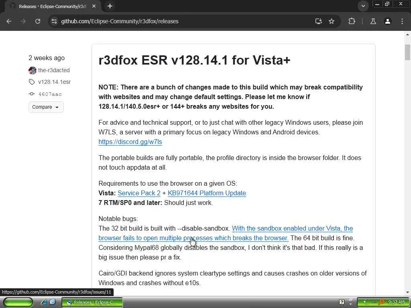The height and width of the screenshot is (308, 411).
Task: Click the magnifier icon in system tray
Action: (x=381, y=302)
